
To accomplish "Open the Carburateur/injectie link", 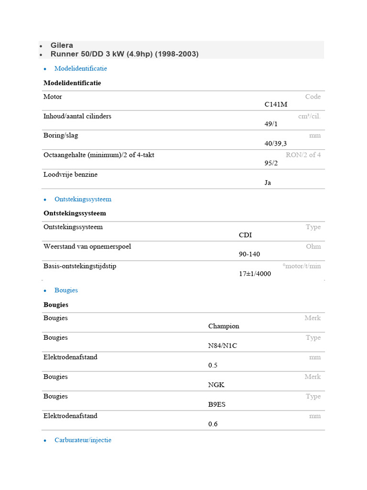I will coord(83,440).
